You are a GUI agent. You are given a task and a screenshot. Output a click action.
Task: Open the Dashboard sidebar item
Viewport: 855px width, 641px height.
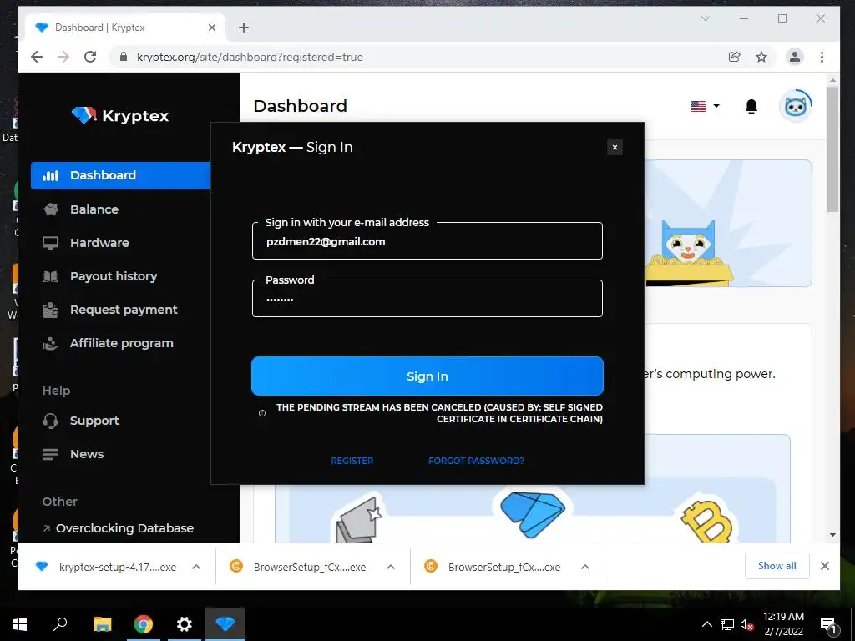click(120, 175)
